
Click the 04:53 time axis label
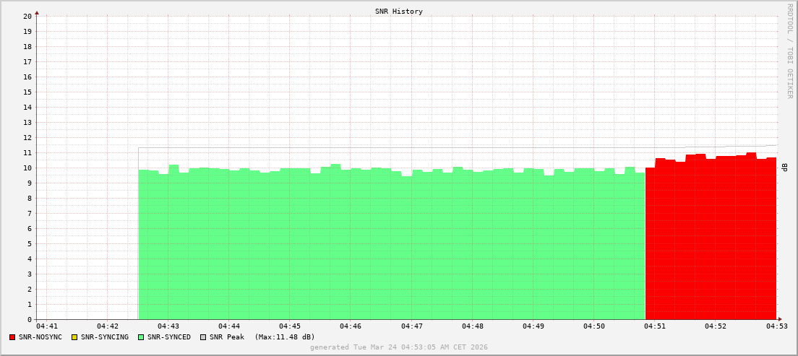click(x=776, y=327)
